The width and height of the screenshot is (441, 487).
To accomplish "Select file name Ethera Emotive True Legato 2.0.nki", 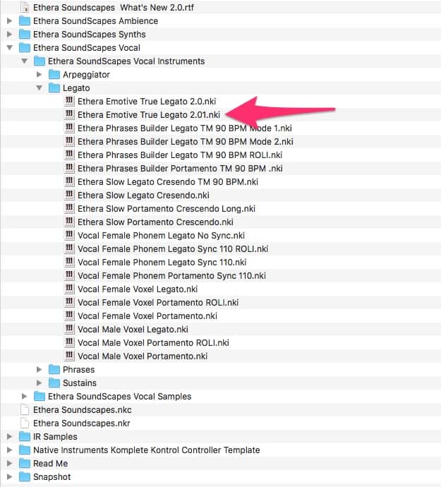I will pyautogui.click(x=147, y=102).
